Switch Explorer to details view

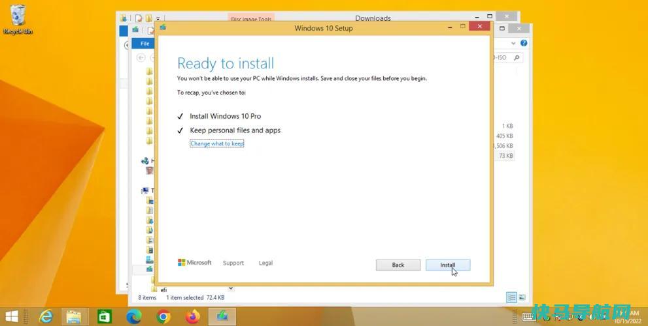[511, 297]
